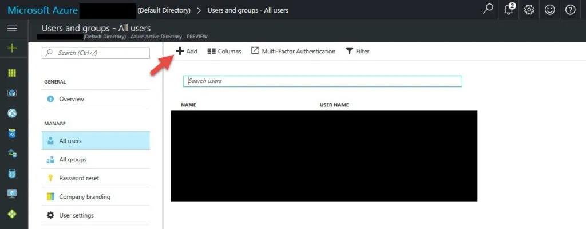Image resolution: width=586 pixels, height=229 pixels.
Task: Open the Filter options
Action: click(357, 51)
